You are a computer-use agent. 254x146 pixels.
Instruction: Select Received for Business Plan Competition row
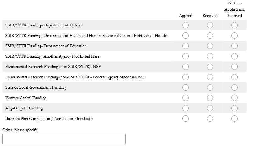(x=210, y=119)
